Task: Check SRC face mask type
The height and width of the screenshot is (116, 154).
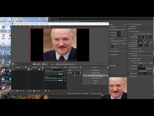Action: (139, 43)
